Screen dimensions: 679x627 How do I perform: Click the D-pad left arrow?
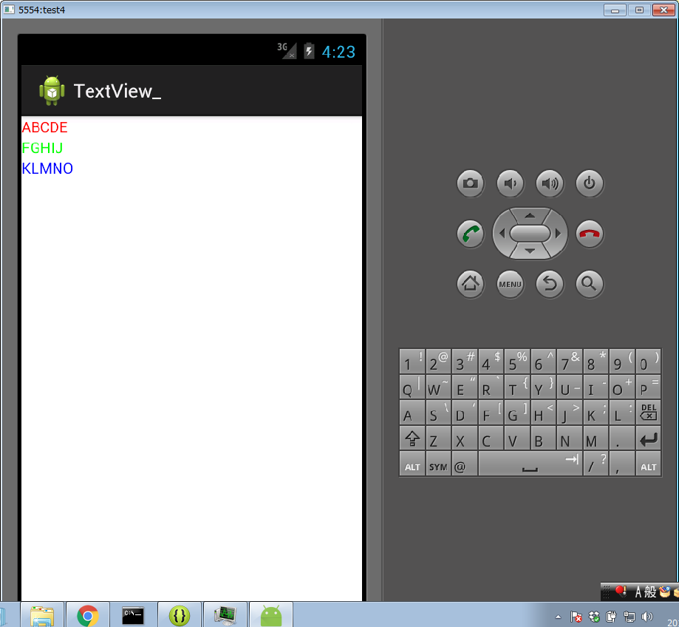pos(502,234)
